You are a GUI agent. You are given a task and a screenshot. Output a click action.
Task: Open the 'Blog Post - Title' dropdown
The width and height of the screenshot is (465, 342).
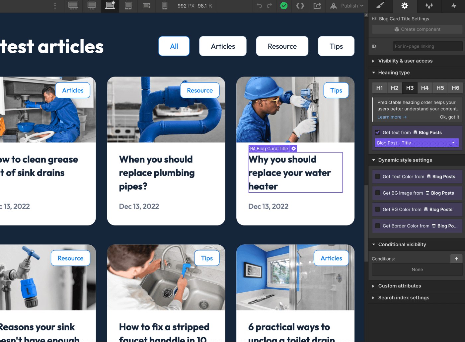tap(417, 143)
